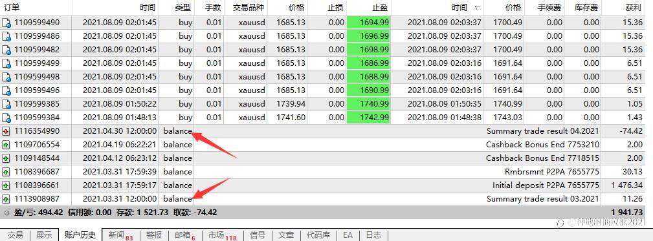Click the red withdrawal icon for 1116354990

coord(6,131)
